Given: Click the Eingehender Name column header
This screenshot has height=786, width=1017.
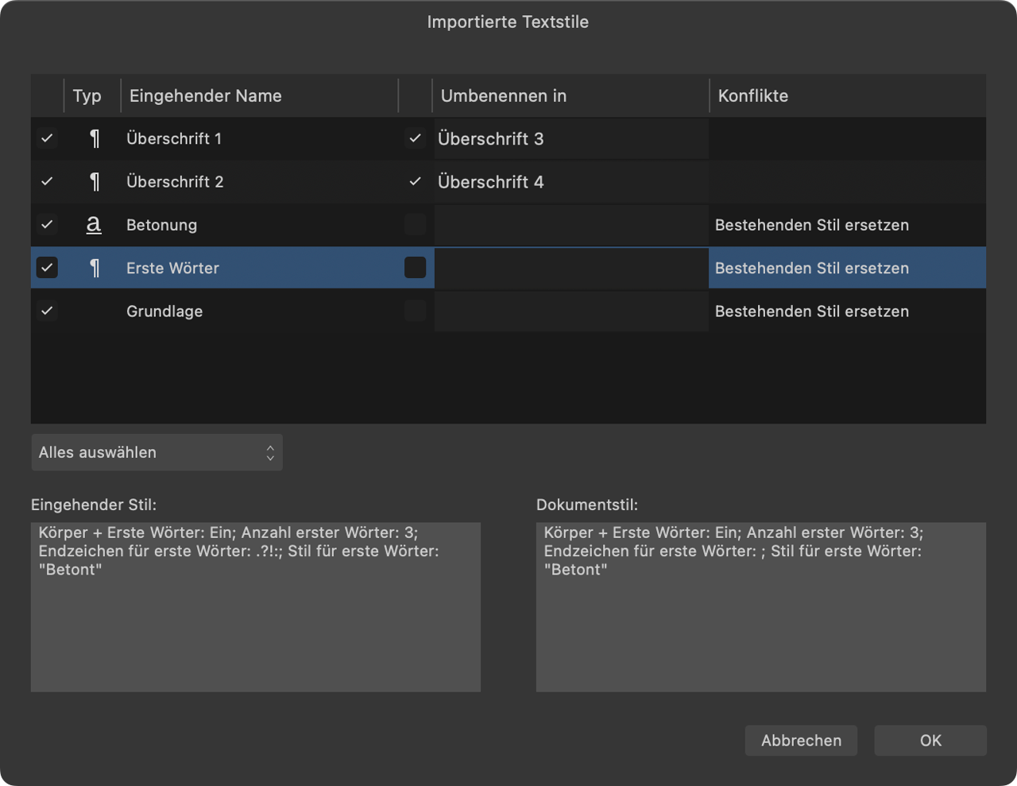Looking at the screenshot, I should 259,95.
